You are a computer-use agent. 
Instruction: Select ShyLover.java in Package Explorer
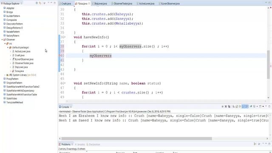(x=21, y=67)
